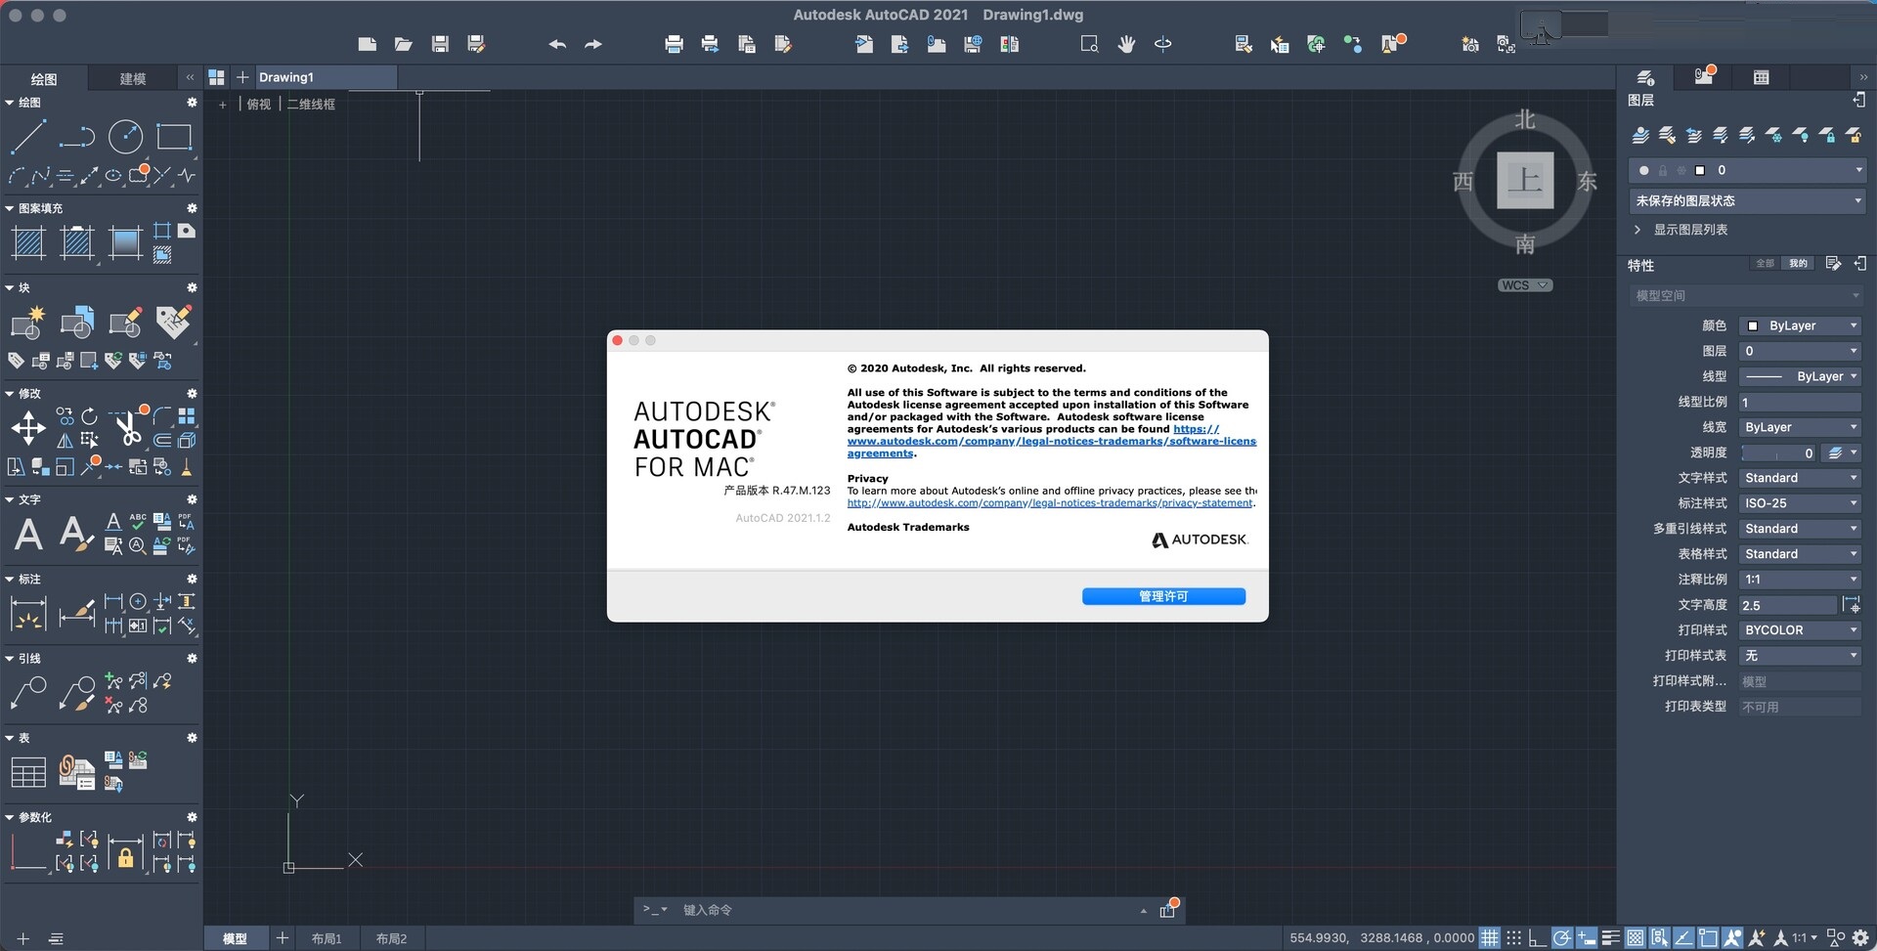Screen dimensions: 1877x951
Task: Open the BYCOLOR plot style dropdown
Action: coord(1801,630)
